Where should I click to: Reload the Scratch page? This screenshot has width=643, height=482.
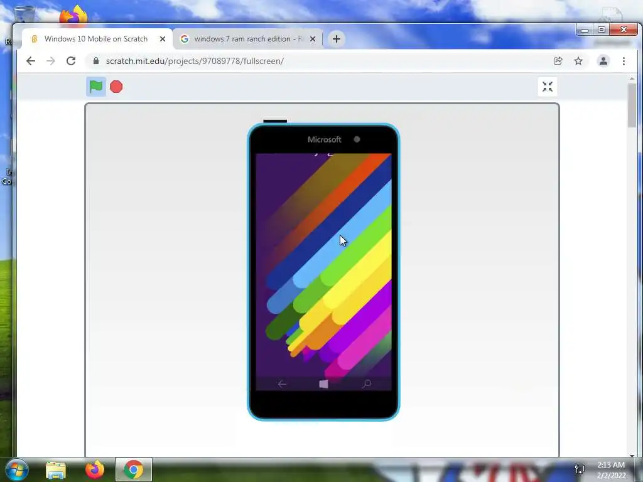click(71, 61)
